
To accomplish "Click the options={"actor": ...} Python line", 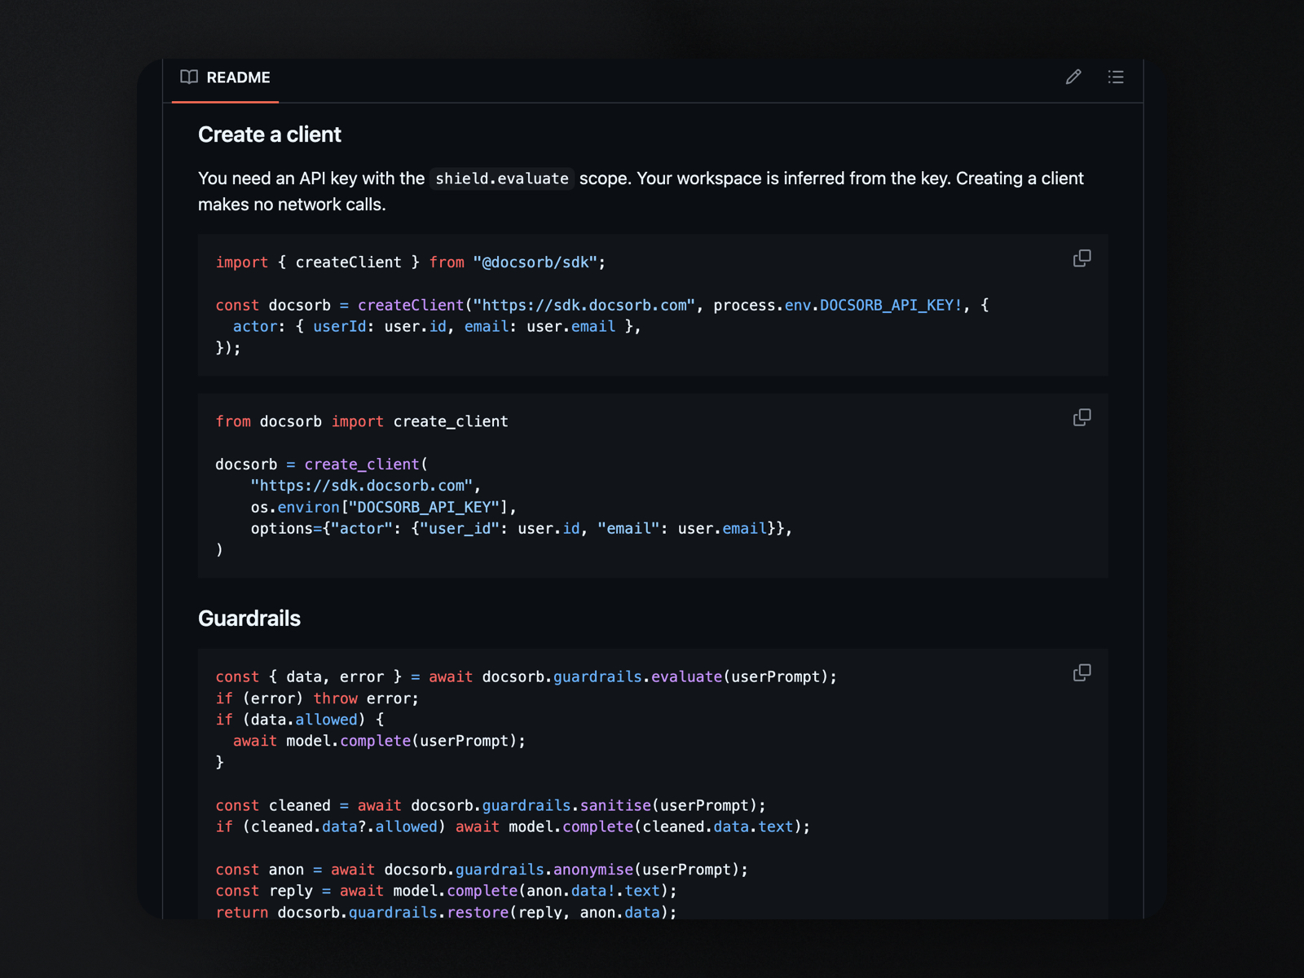I will pyautogui.click(x=522, y=528).
